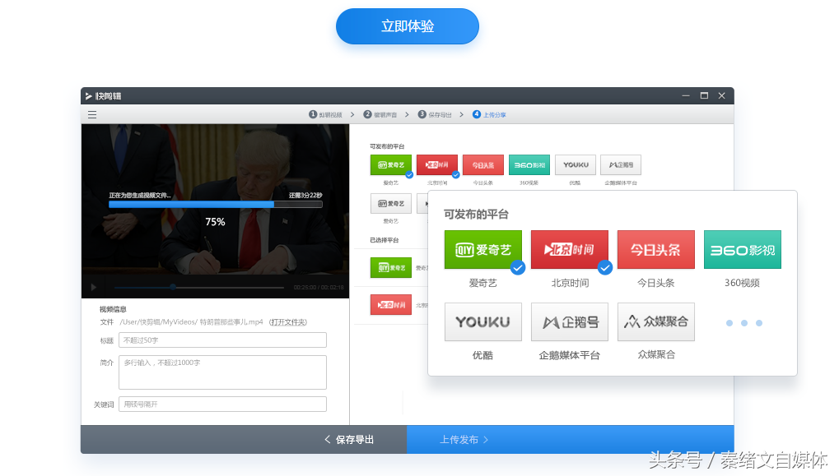Pick the 企鹅号 platform tile in popup

click(x=569, y=322)
